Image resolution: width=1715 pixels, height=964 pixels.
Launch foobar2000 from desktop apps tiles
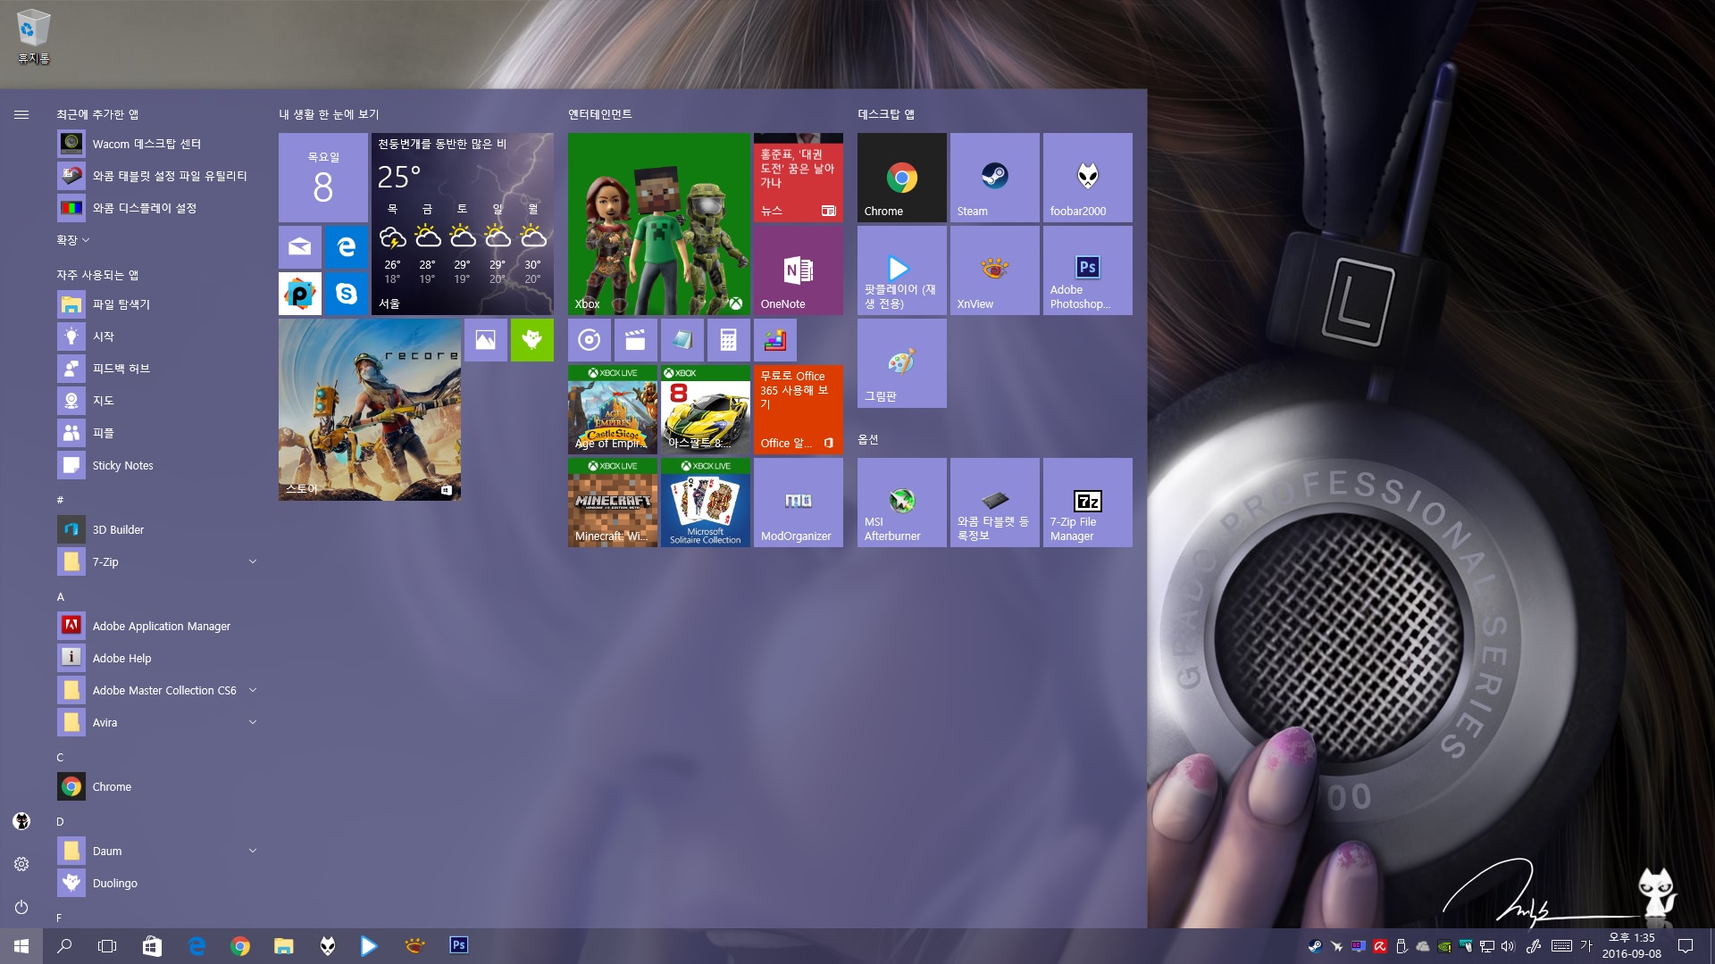click(1087, 178)
